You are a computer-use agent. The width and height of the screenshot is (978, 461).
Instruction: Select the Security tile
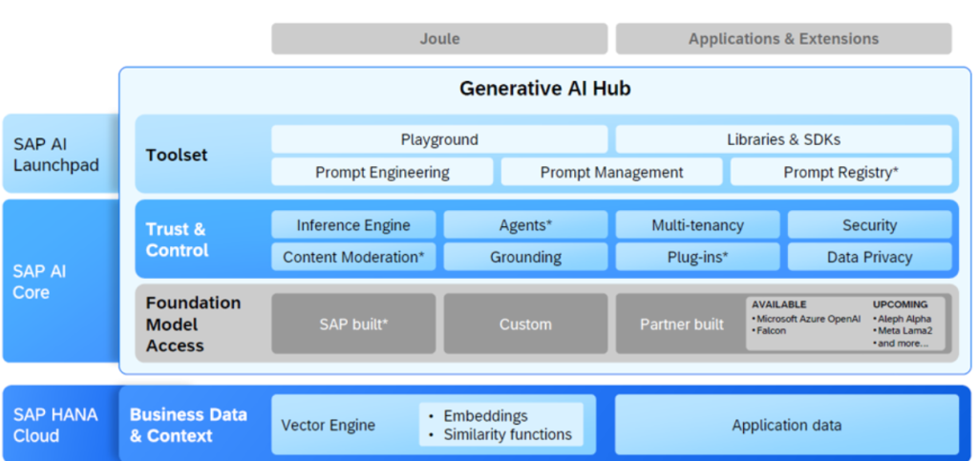[x=869, y=225]
